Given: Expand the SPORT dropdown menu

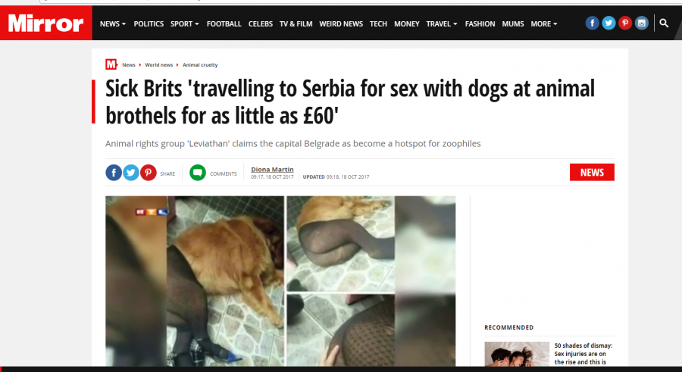Looking at the screenshot, I should pos(184,24).
